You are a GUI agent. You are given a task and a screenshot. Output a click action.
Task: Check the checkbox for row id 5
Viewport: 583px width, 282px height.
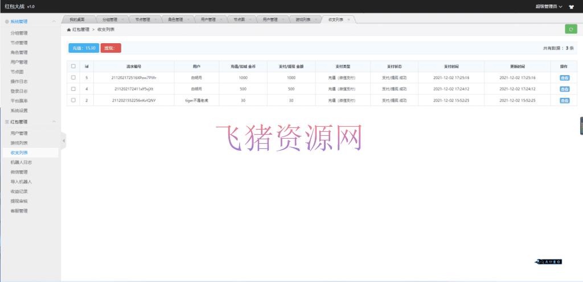[x=73, y=77]
